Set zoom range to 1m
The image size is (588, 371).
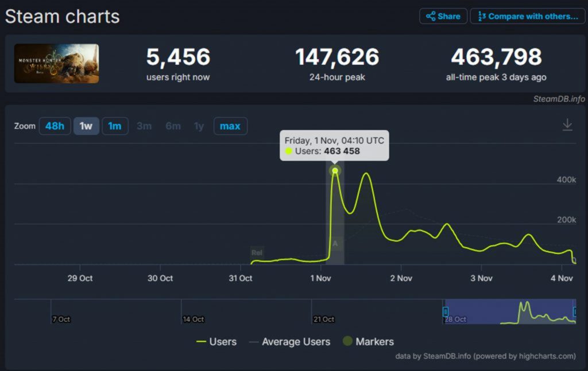click(115, 126)
